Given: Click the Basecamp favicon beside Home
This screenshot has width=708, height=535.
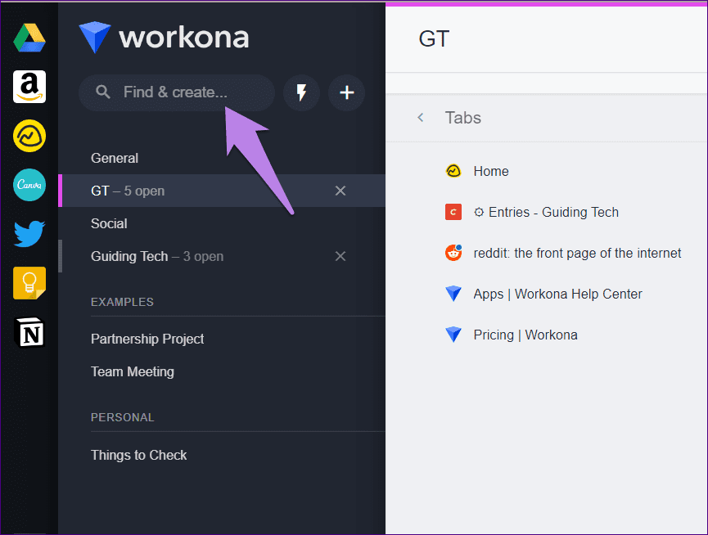Looking at the screenshot, I should click(x=453, y=171).
